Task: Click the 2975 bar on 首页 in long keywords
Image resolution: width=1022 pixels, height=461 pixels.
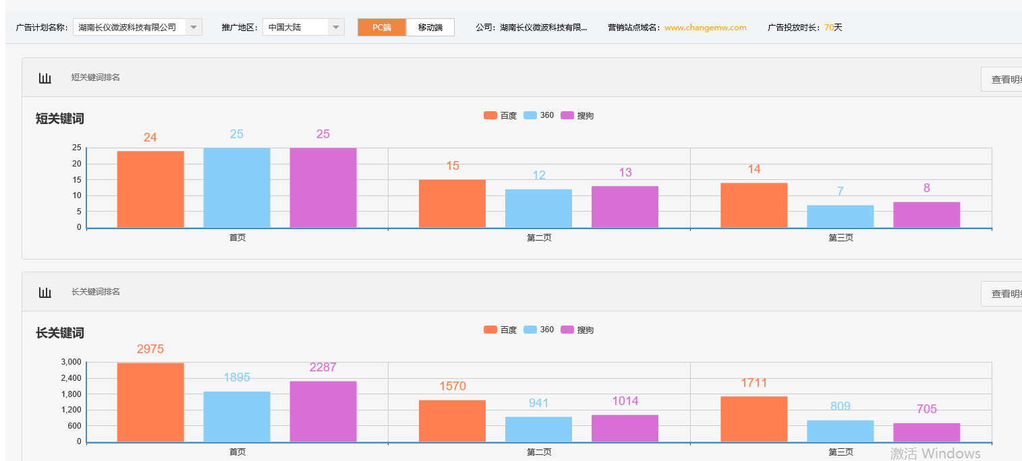Action: point(150,401)
